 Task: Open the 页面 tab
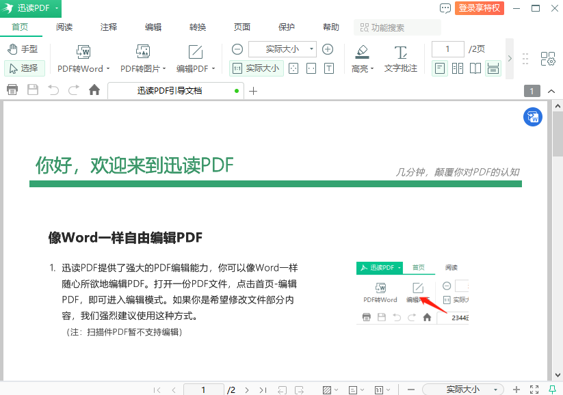pos(242,27)
